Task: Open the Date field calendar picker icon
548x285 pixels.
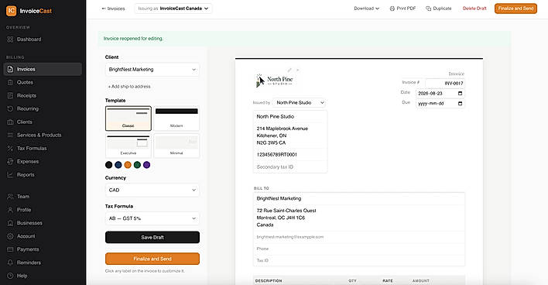Action: click(x=460, y=94)
